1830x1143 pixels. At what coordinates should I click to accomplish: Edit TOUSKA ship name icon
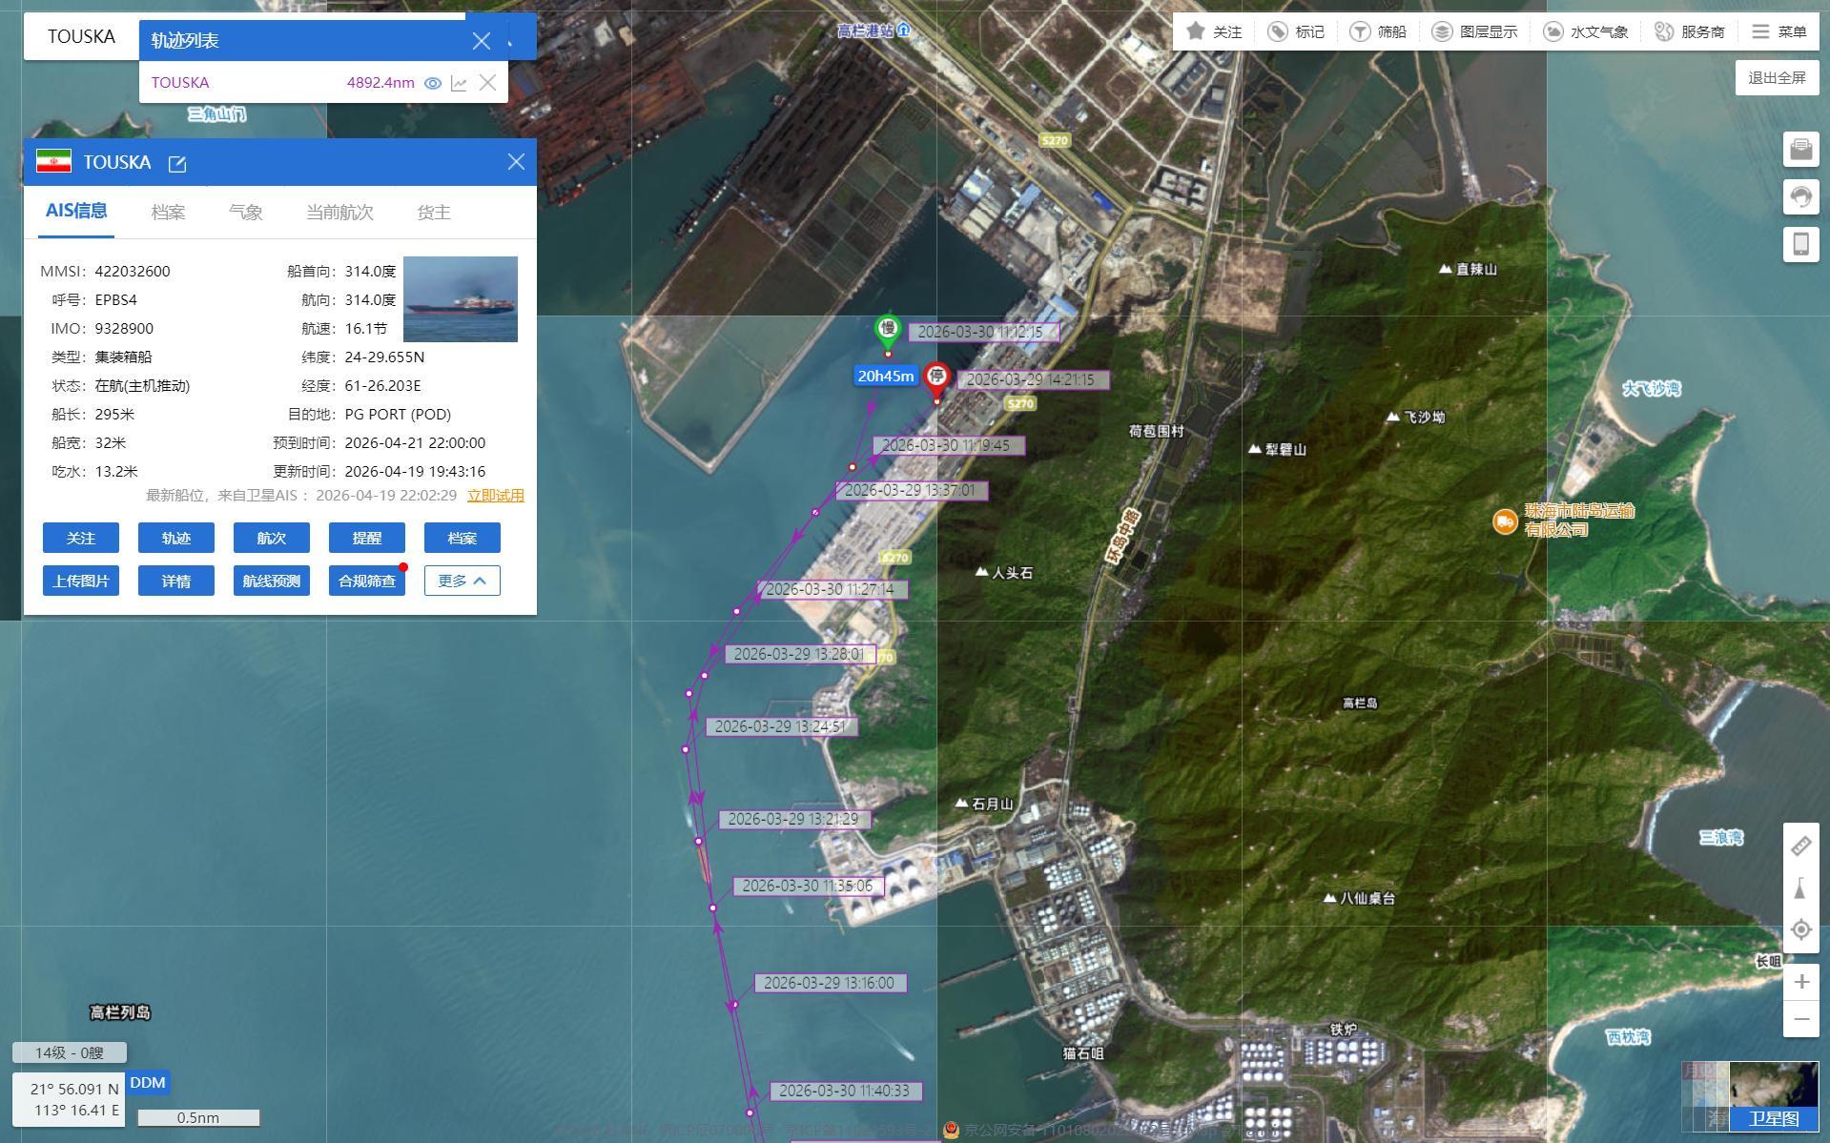tap(177, 163)
